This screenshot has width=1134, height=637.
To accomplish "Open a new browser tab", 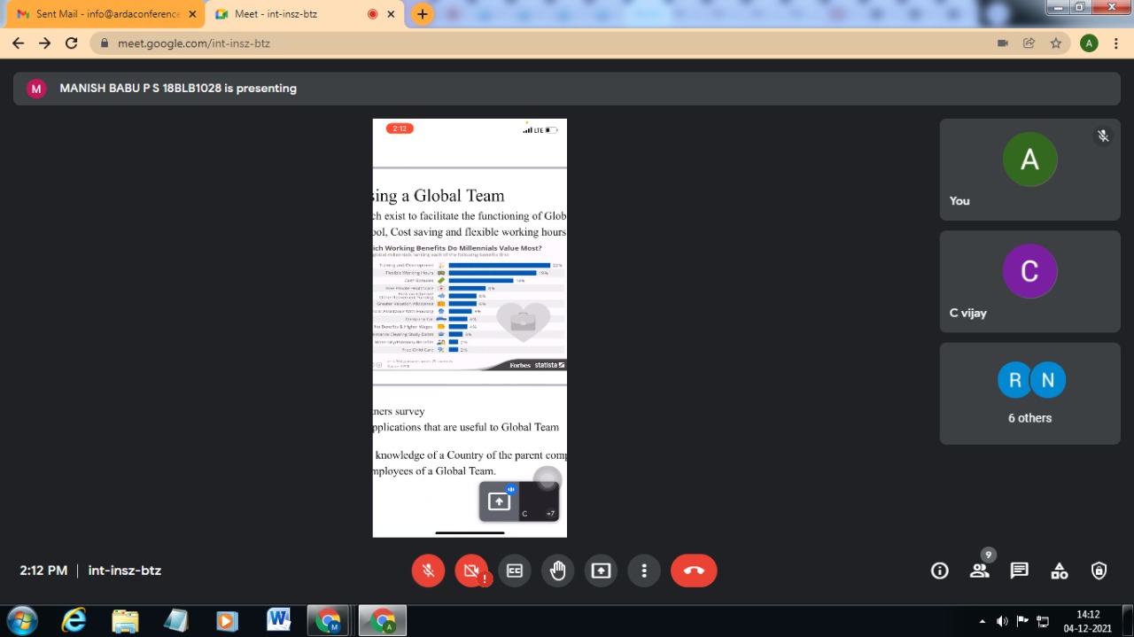I will tap(423, 14).
